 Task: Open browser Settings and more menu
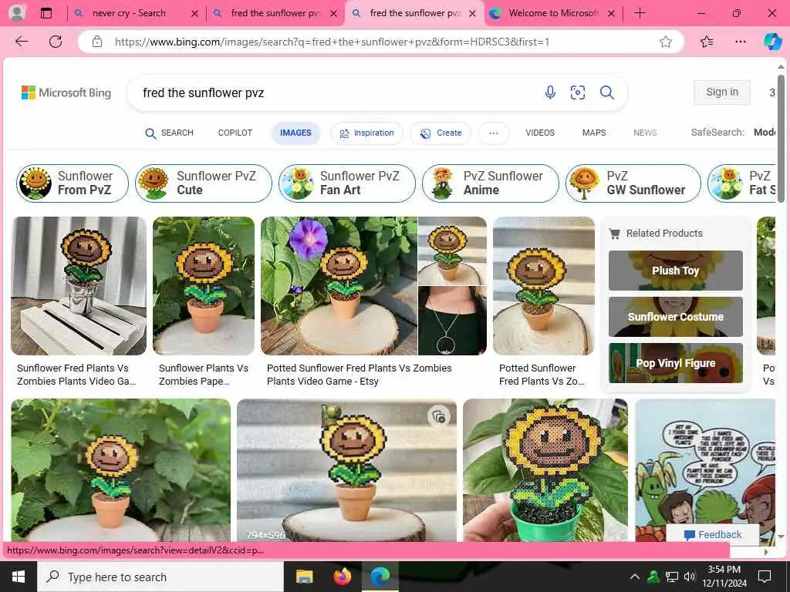tap(741, 42)
